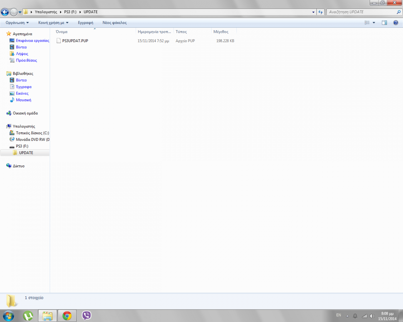Click the Αρχείο PUP type cell
403x322 pixels.
(x=185, y=41)
